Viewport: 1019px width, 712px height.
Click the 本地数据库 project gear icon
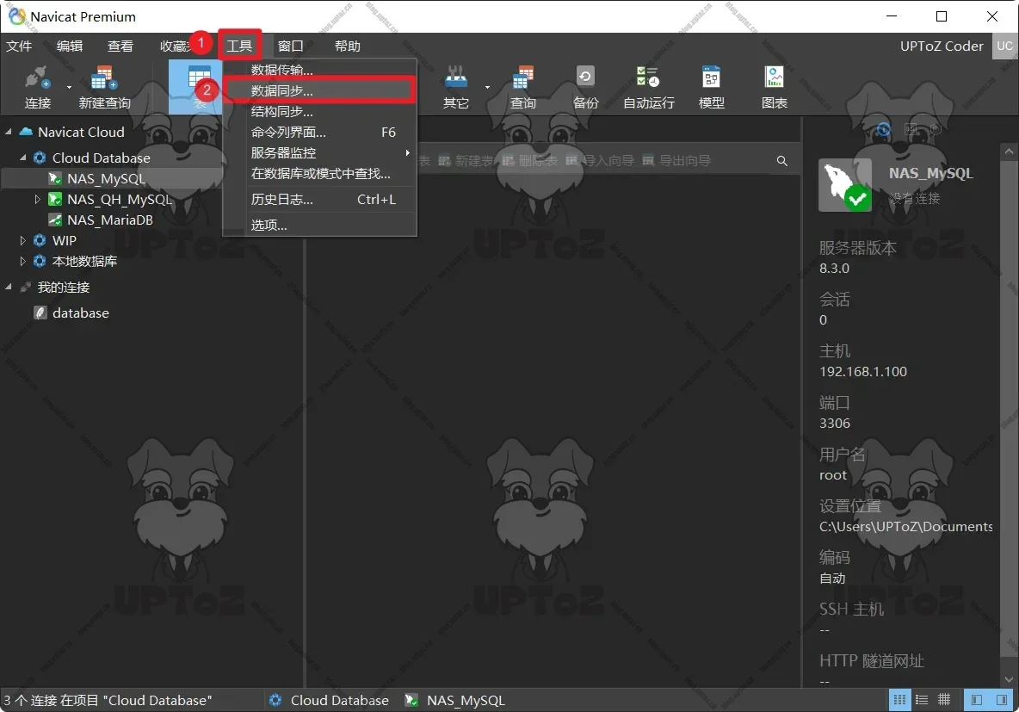pyautogui.click(x=40, y=262)
